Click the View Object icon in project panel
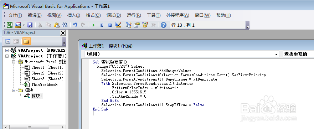This screenshot has height=129, width=314. pos(16,41)
